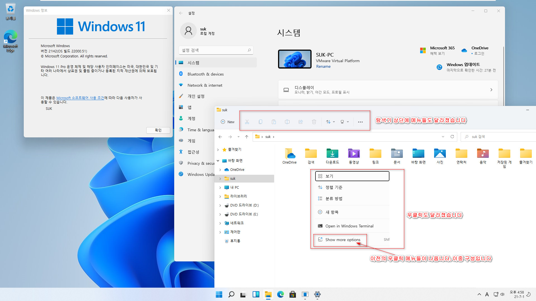
Task: Click the Delete trash icon in Explorer
Action: pyautogui.click(x=314, y=122)
